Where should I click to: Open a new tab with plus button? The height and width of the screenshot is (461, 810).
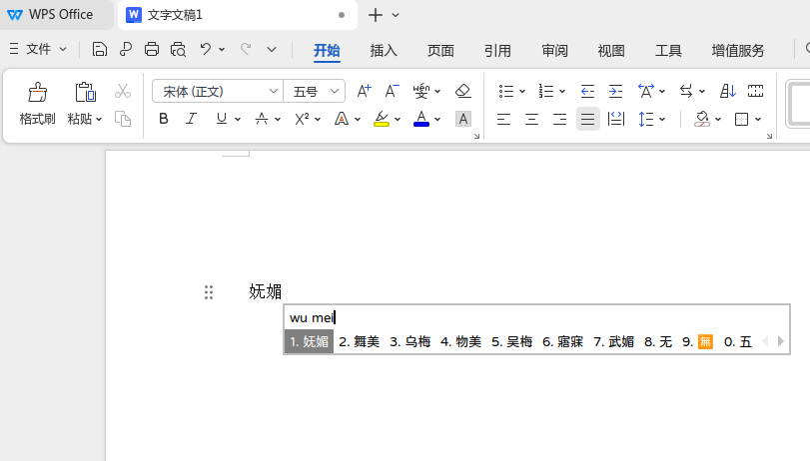pos(376,15)
